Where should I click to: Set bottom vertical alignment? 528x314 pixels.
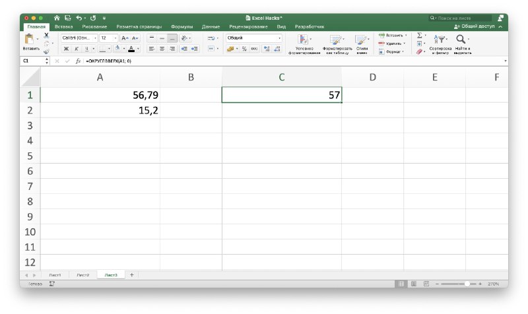(x=172, y=38)
